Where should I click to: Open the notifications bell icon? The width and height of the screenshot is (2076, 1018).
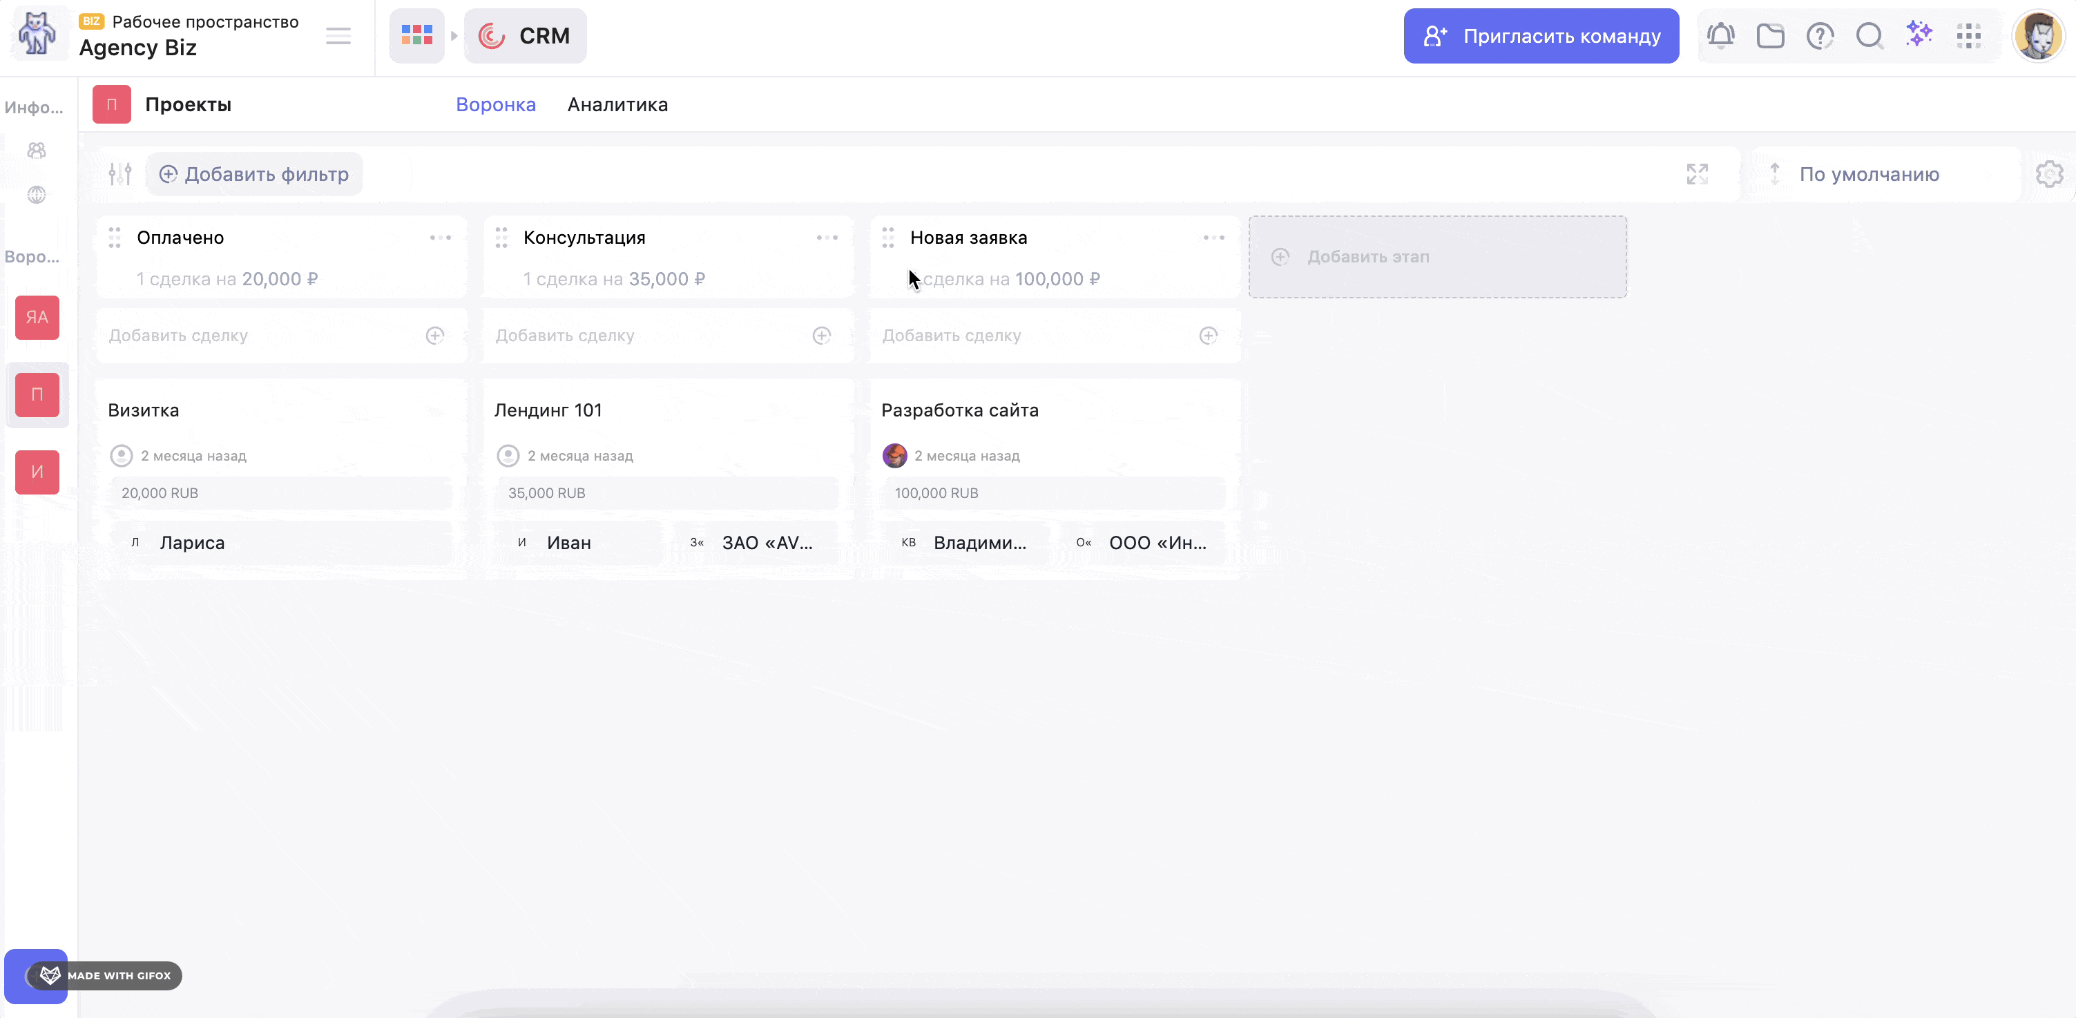[1720, 37]
